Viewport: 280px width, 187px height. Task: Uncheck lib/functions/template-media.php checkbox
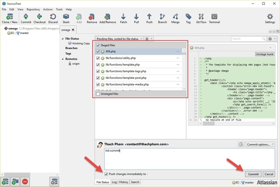click(x=98, y=85)
